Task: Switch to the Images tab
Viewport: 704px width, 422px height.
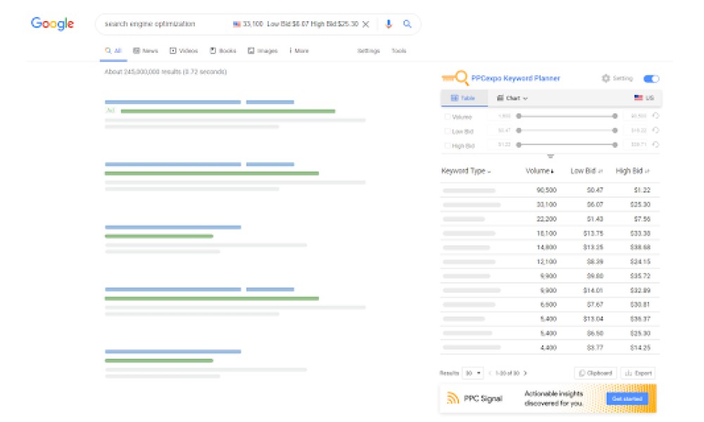Action: pos(263,51)
